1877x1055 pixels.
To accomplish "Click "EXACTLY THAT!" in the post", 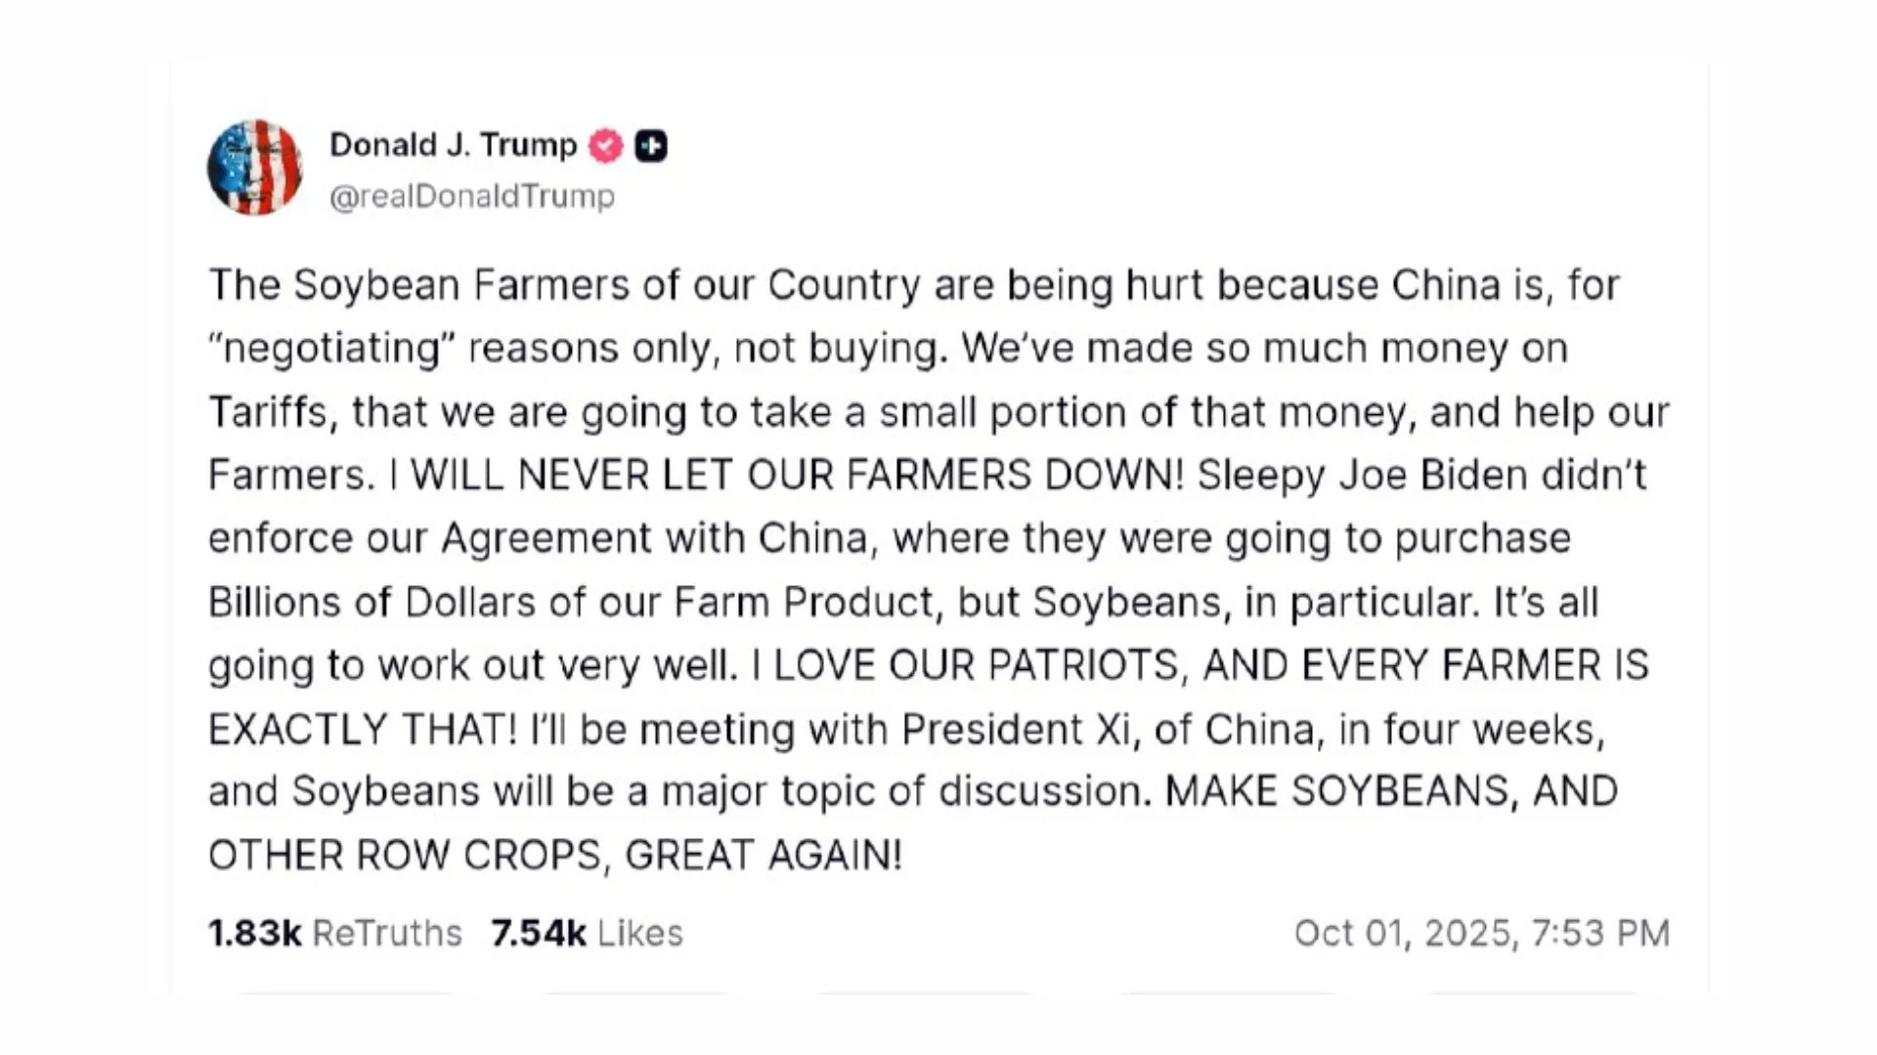I will tap(363, 729).
